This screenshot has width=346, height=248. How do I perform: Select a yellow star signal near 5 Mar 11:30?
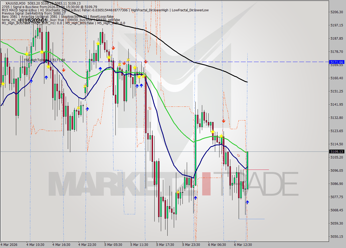[x=139, y=76]
